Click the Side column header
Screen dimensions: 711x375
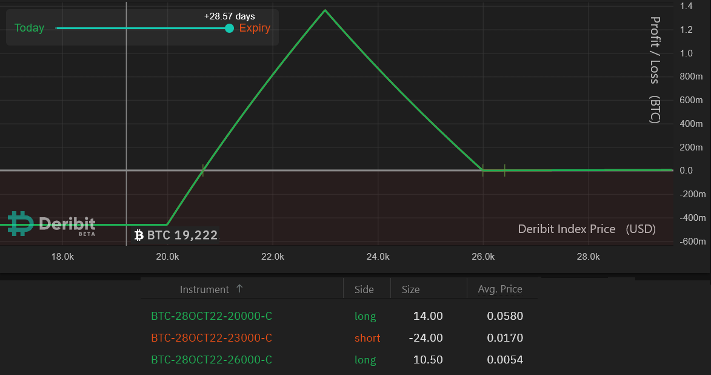pos(364,289)
